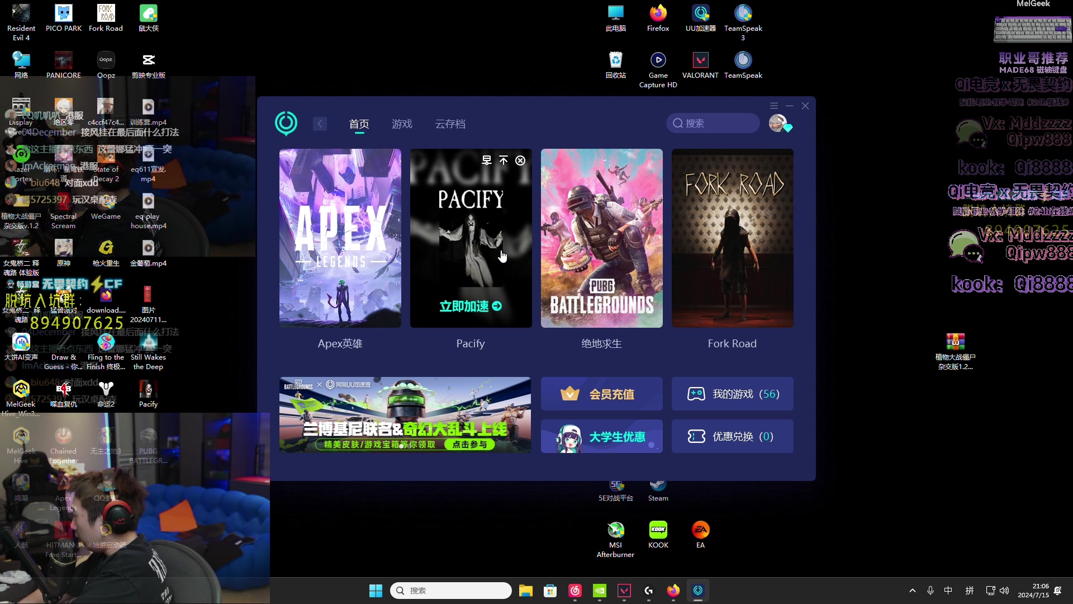
Task: Select the 剪映专业版 desktop shortcut
Action: [149, 65]
